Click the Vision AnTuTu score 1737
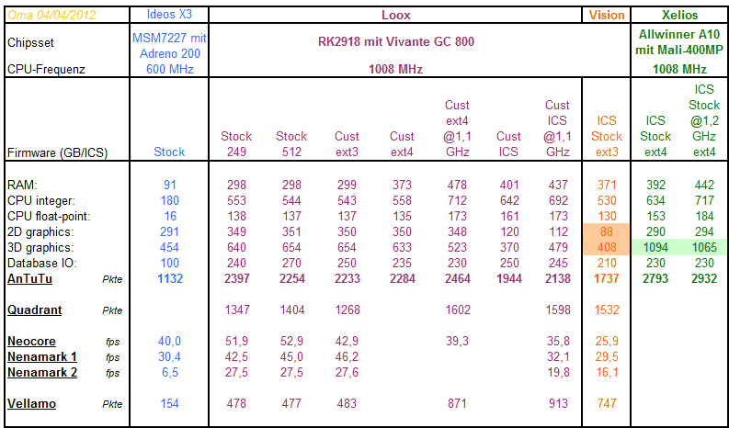Screen dimensions: 729x428 click(607, 279)
